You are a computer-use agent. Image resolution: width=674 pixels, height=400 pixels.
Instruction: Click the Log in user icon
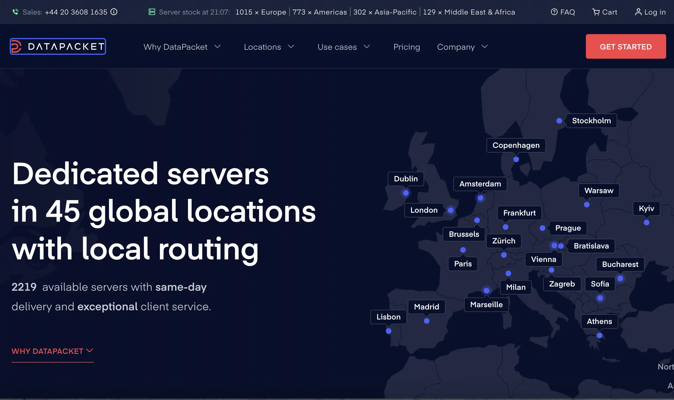638,12
